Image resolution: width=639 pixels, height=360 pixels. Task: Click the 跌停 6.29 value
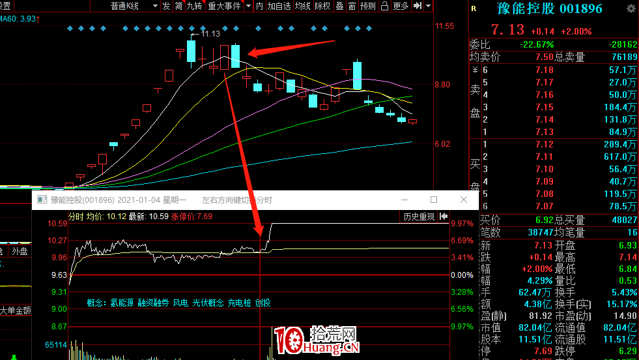(627, 351)
